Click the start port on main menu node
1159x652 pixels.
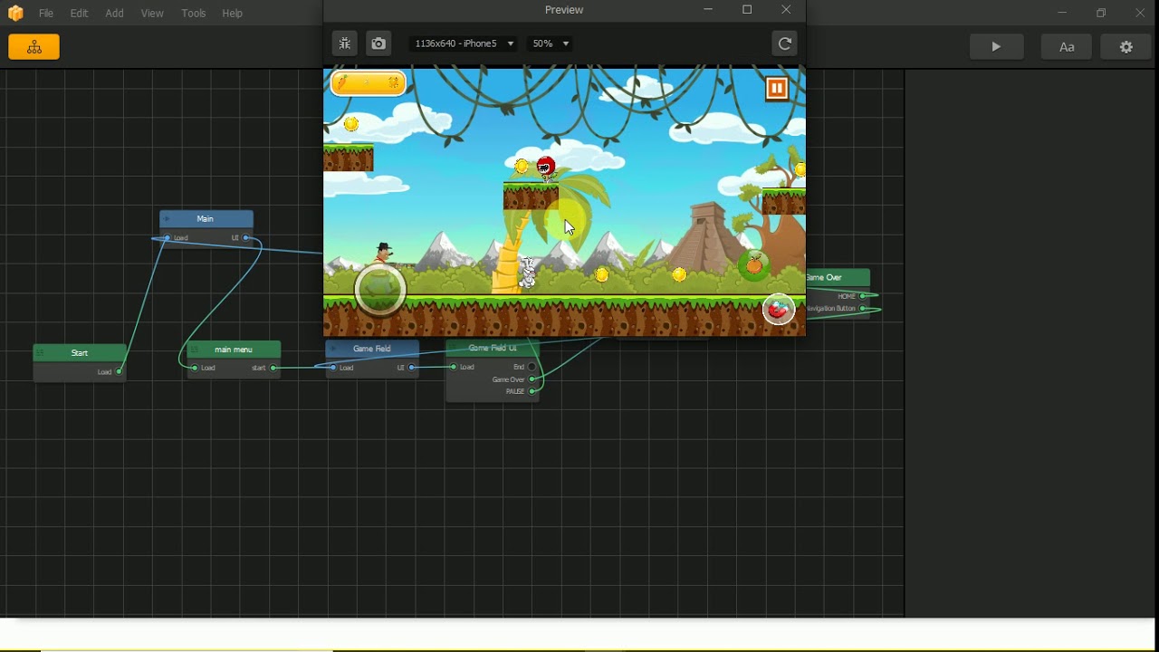tap(273, 368)
